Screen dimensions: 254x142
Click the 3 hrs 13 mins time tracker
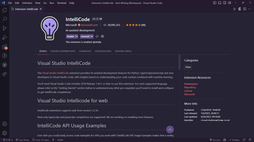click(41, 140)
